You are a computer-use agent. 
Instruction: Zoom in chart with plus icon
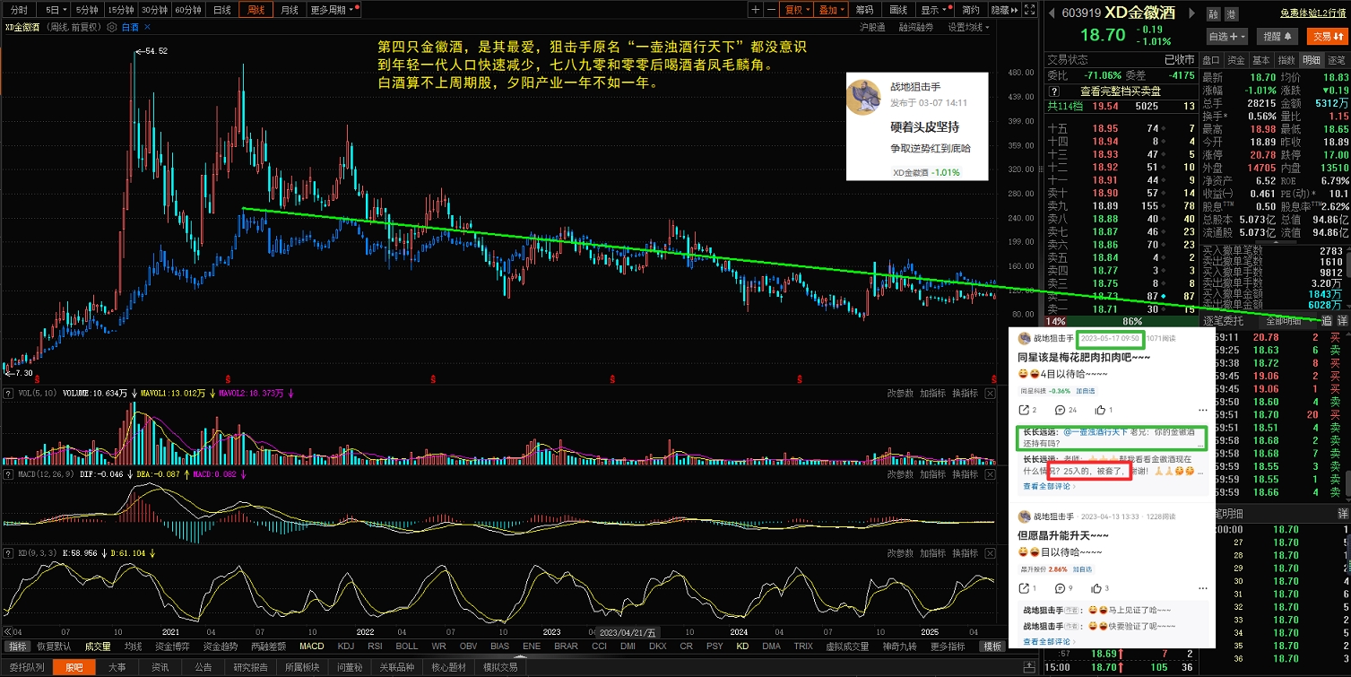756,10
